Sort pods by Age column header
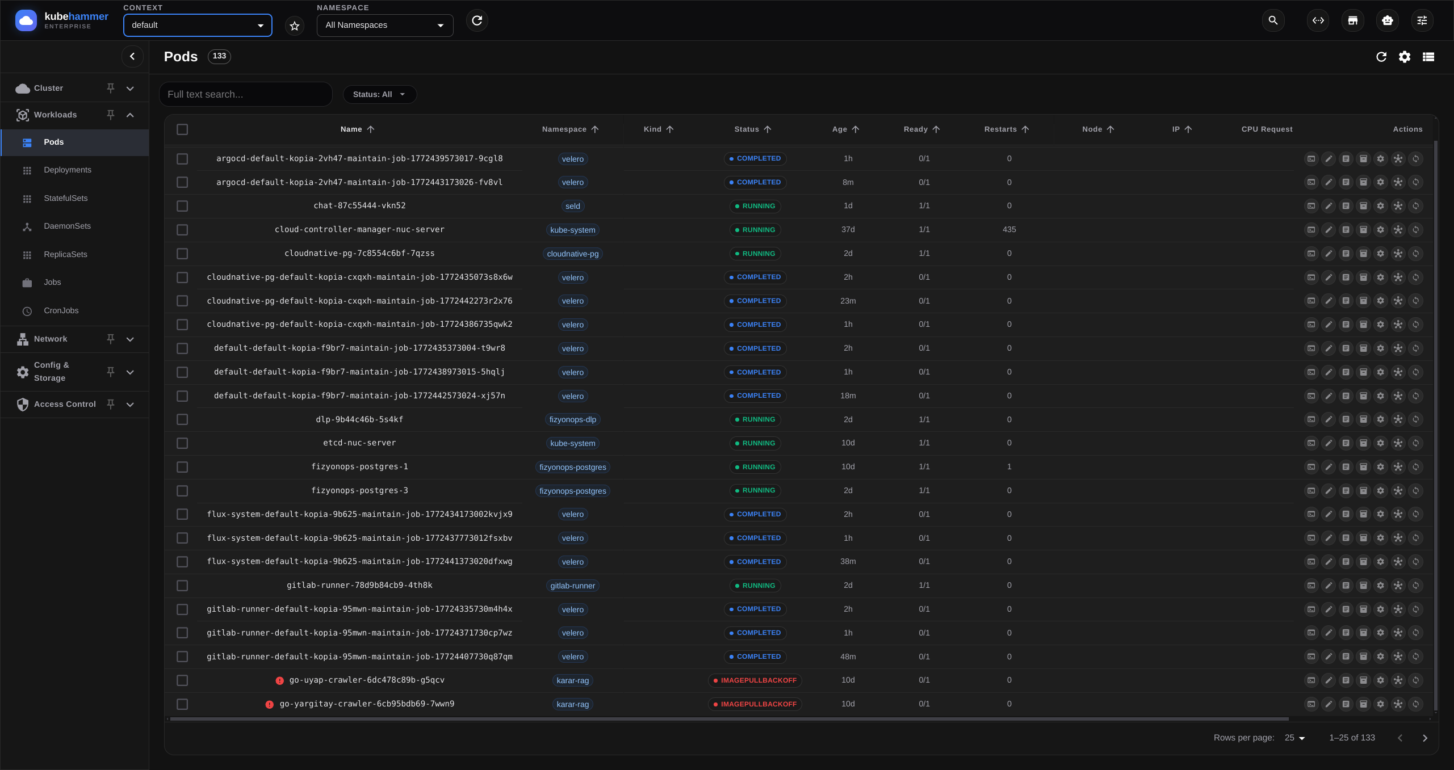The image size is (1454, 770). (845, 129)
